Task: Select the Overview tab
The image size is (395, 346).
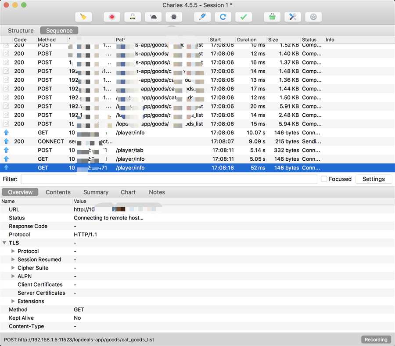Action: (20, 192)
